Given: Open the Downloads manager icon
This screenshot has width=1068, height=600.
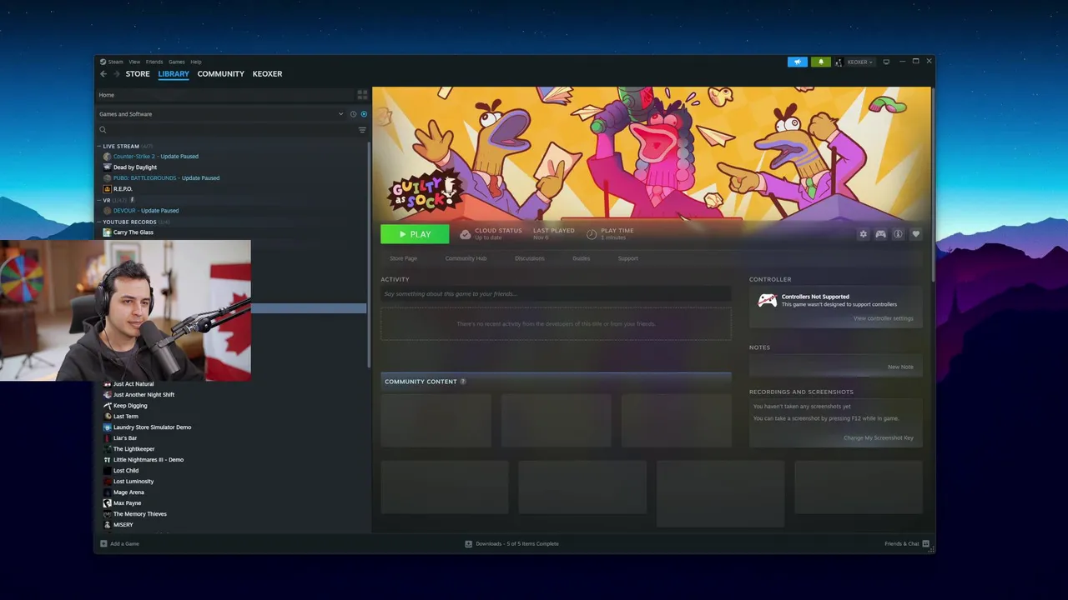Looking at the screenshot, I should [468, 543].
